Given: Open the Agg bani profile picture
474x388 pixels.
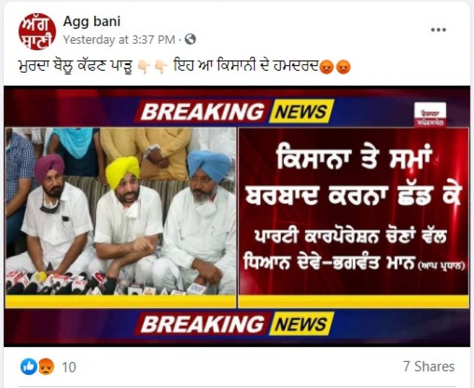Looking at the screenshot, I should [37, 32].
